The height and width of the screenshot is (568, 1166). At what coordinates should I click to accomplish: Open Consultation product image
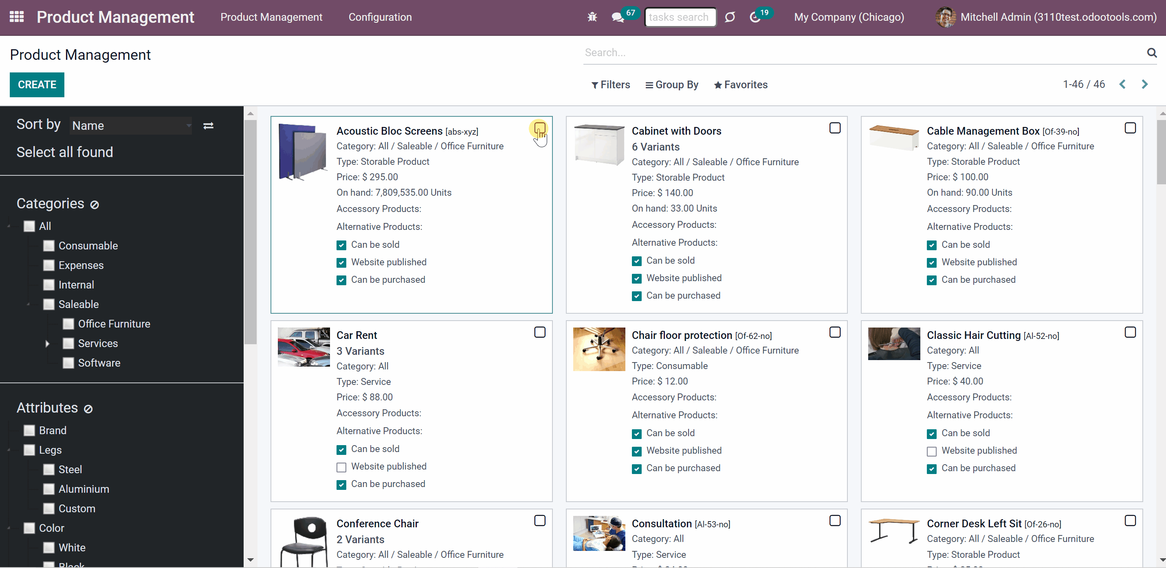point(599,533)
